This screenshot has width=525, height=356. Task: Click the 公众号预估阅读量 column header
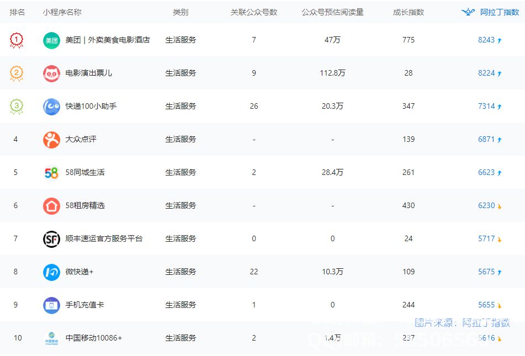point(332,12)
